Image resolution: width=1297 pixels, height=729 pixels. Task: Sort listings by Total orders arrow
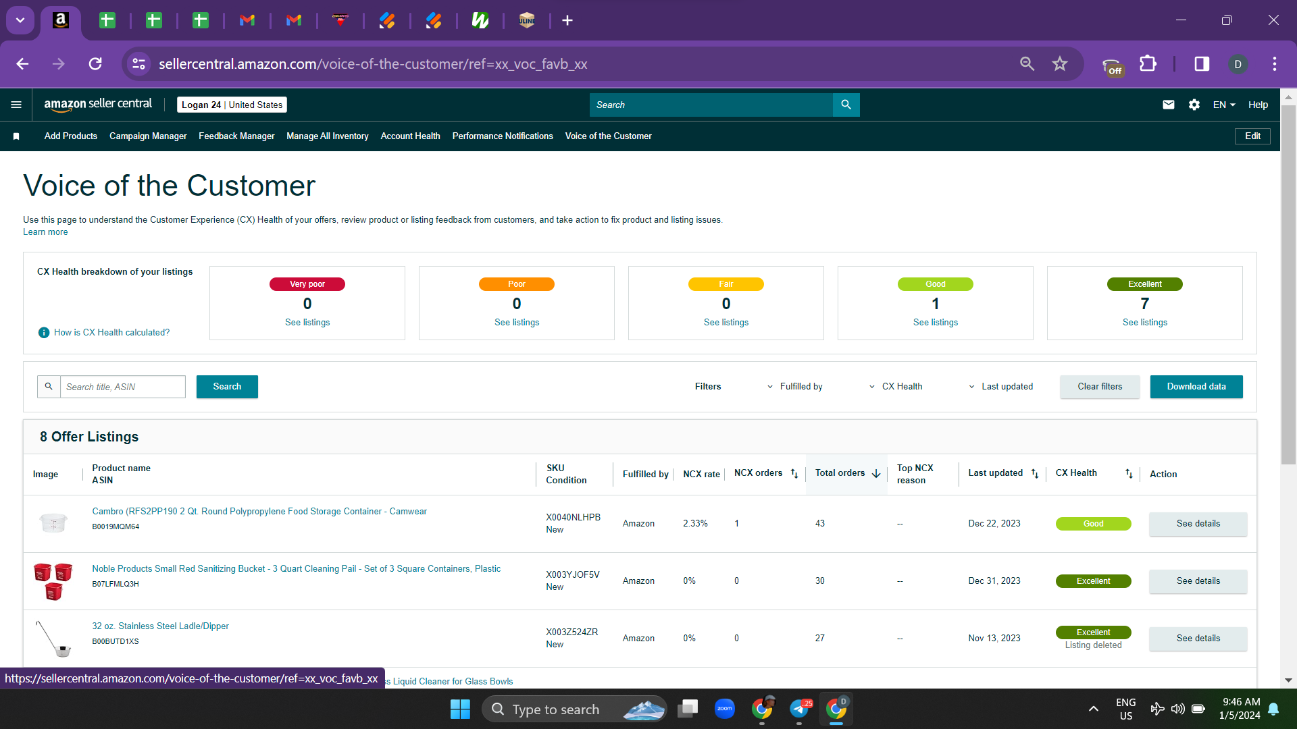pos(876,474)
